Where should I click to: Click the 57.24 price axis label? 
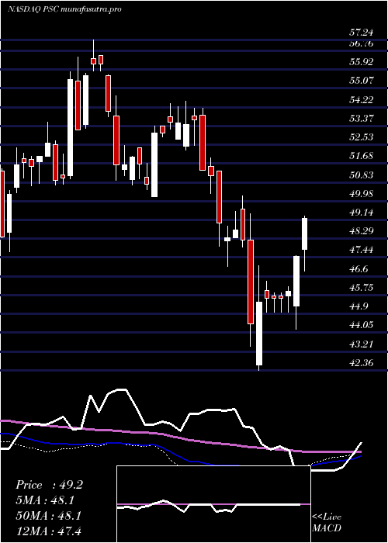tap(361, 33)
